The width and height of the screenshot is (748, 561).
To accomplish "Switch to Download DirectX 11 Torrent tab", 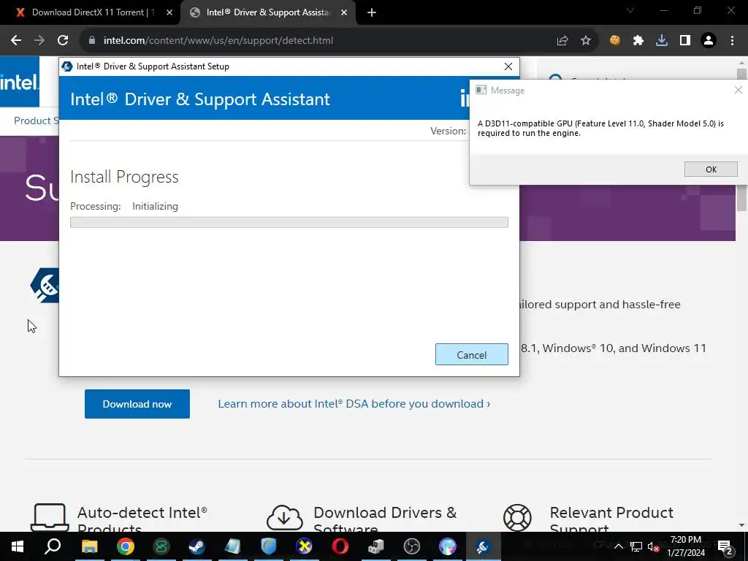I will (x=91, y=13).
